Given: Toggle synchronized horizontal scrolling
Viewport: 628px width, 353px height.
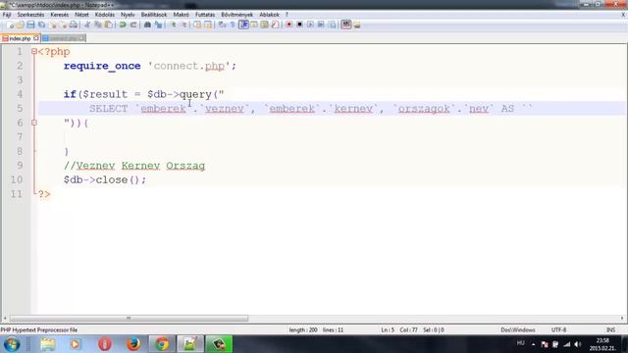Looking at the screenshot, I should point(208,25).
